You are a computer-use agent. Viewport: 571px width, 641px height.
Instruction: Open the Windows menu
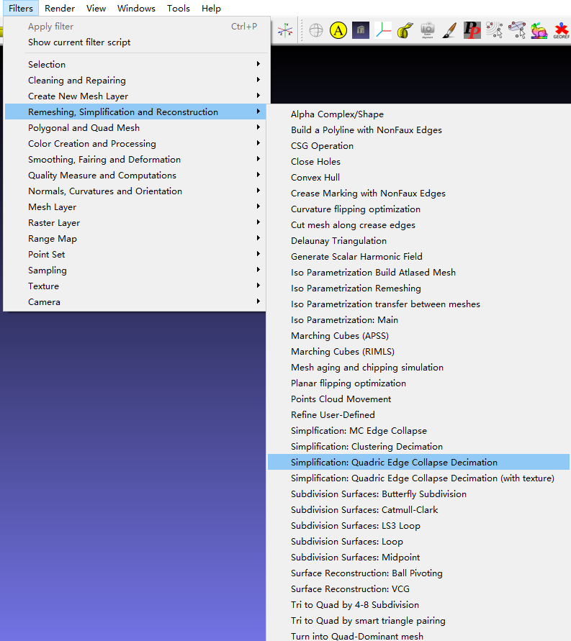pyautogui.click(x=136, y=8)
